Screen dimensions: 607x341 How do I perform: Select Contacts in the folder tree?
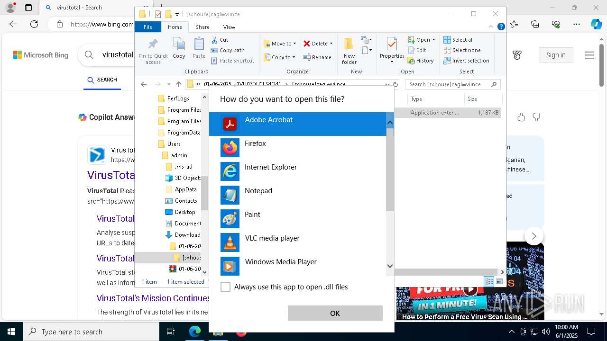181,201
